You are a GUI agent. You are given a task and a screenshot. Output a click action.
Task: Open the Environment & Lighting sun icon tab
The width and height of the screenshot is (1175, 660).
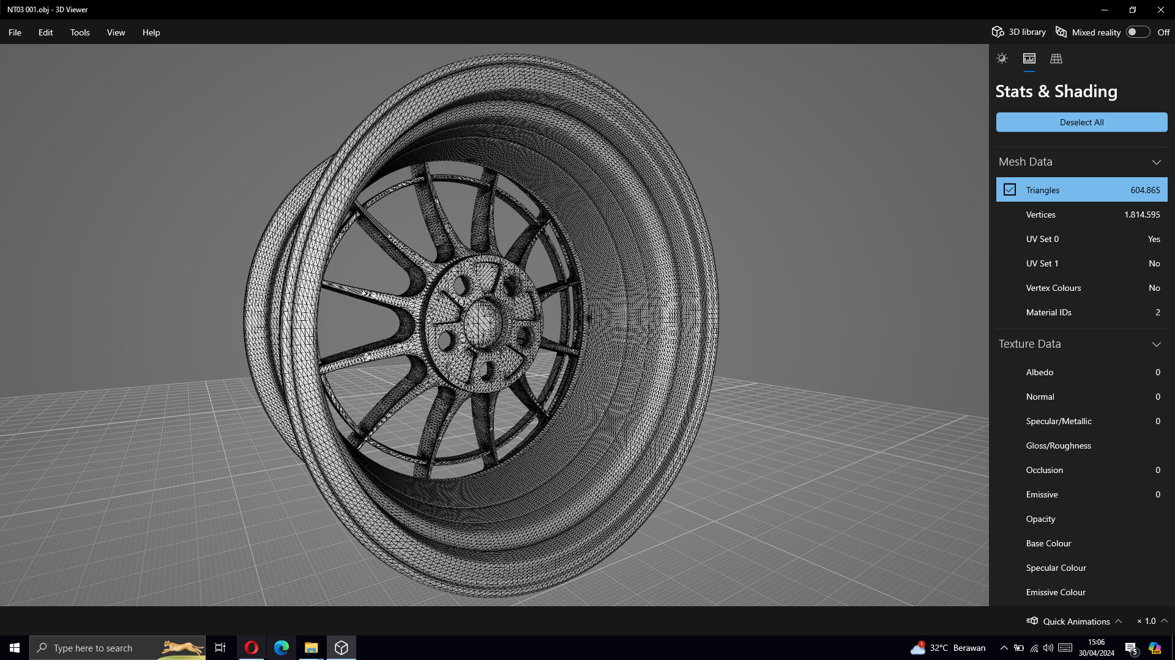[1002, 59]
